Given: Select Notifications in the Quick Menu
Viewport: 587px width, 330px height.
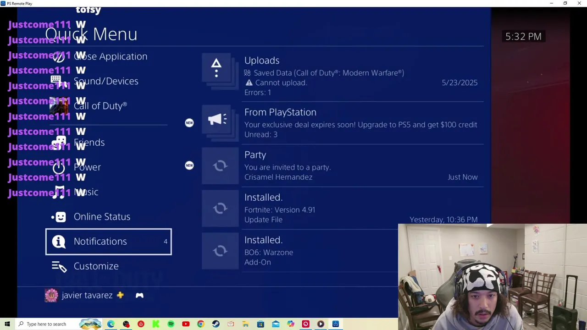Looking at the screenshot, I should (x=109, y=242).
